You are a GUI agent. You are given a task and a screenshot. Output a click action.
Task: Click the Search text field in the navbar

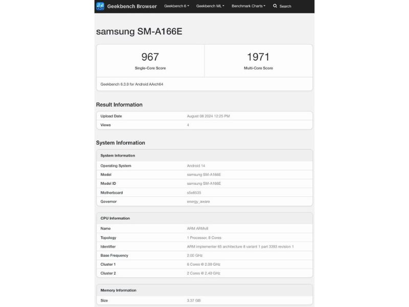tap(285, 6)
